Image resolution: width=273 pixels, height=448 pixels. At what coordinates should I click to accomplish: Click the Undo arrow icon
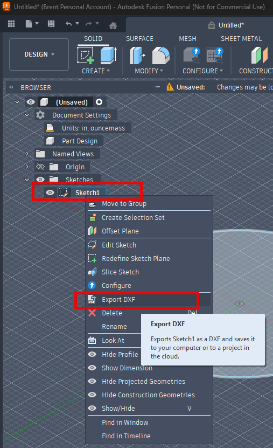68,24
